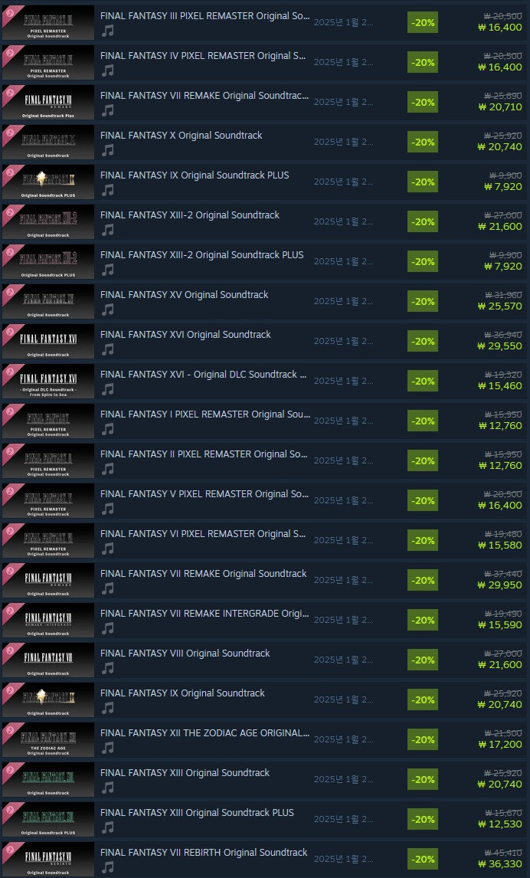Open FINAL FANTASY XIII Original Soundtrack thumbnail
Image resolution: width=530 pixels, height=878 pixels.
(48, 779)
